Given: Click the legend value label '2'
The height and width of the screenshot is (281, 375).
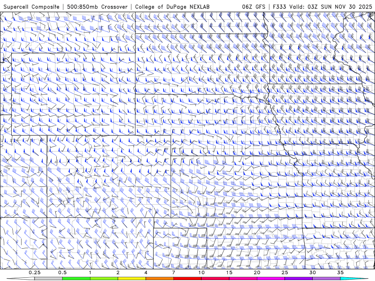Looking at the screenshot, I should (118, 273).
